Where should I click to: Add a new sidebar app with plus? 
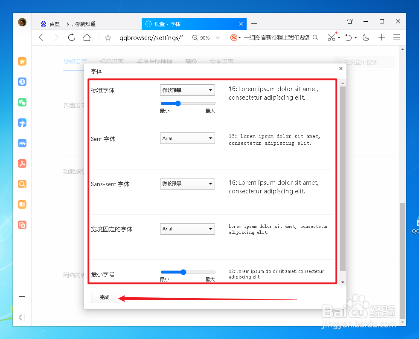[x=22, y=296]
